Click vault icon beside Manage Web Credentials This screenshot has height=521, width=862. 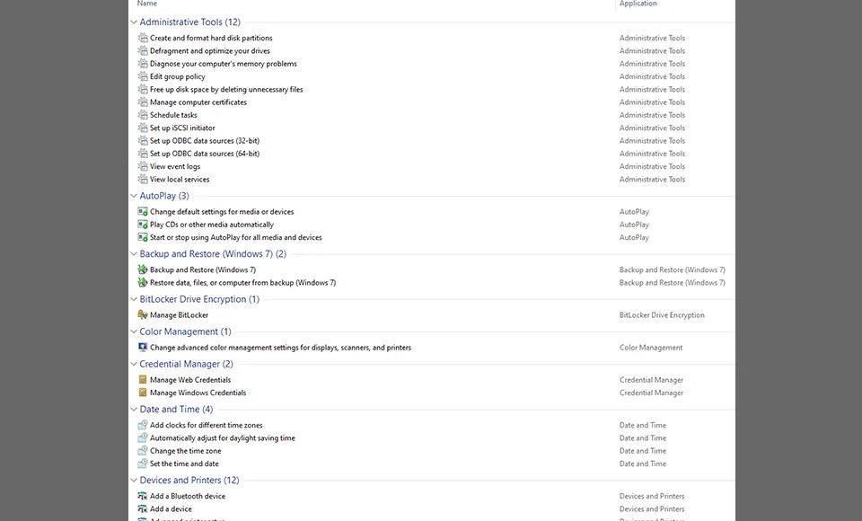143,380
